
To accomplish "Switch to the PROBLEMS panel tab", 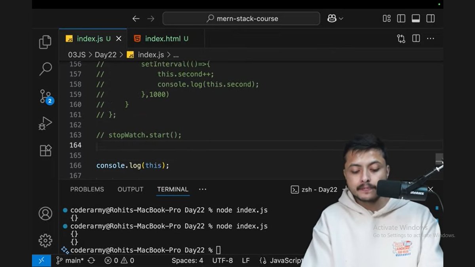I will [87, 189].
